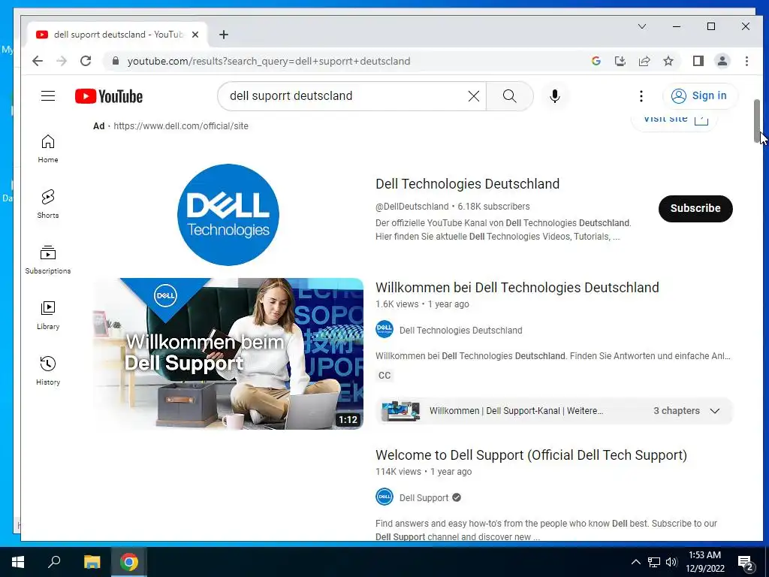Clear the search box with the X icon
The image size is (769, 577).
[x=474, y=96]
